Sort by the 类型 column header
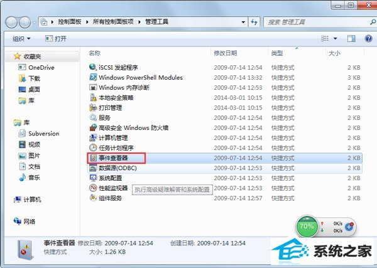Viewport: 377px width, 268px height. click(x=277, y=53)
